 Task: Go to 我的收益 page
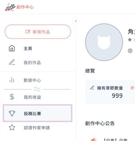38,97
